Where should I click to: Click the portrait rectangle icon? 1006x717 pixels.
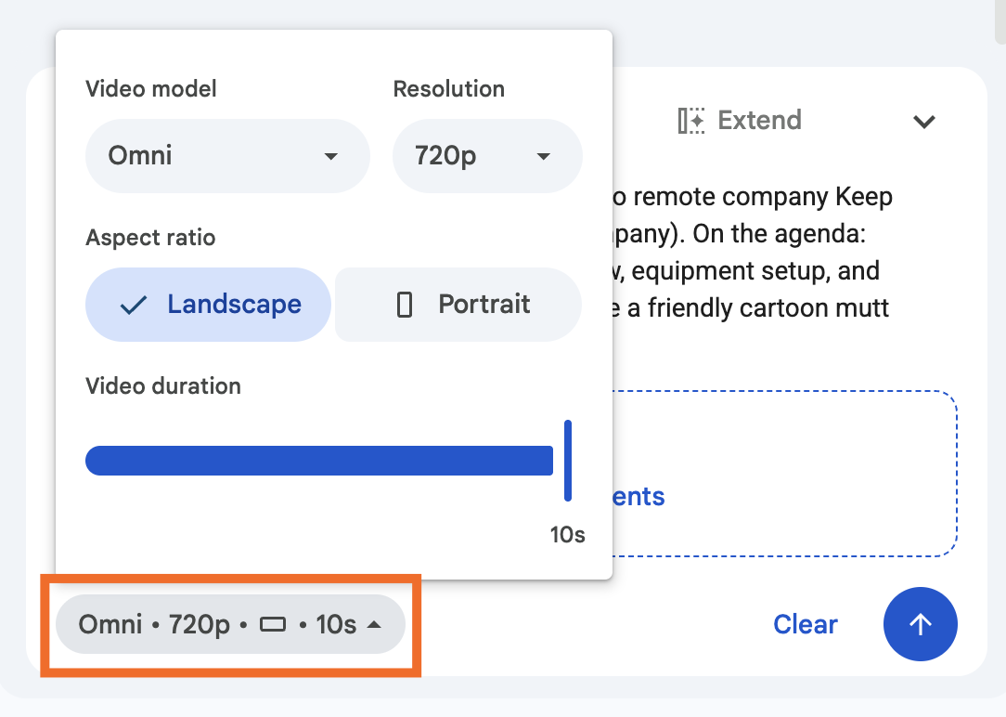[x=405, y=305]
